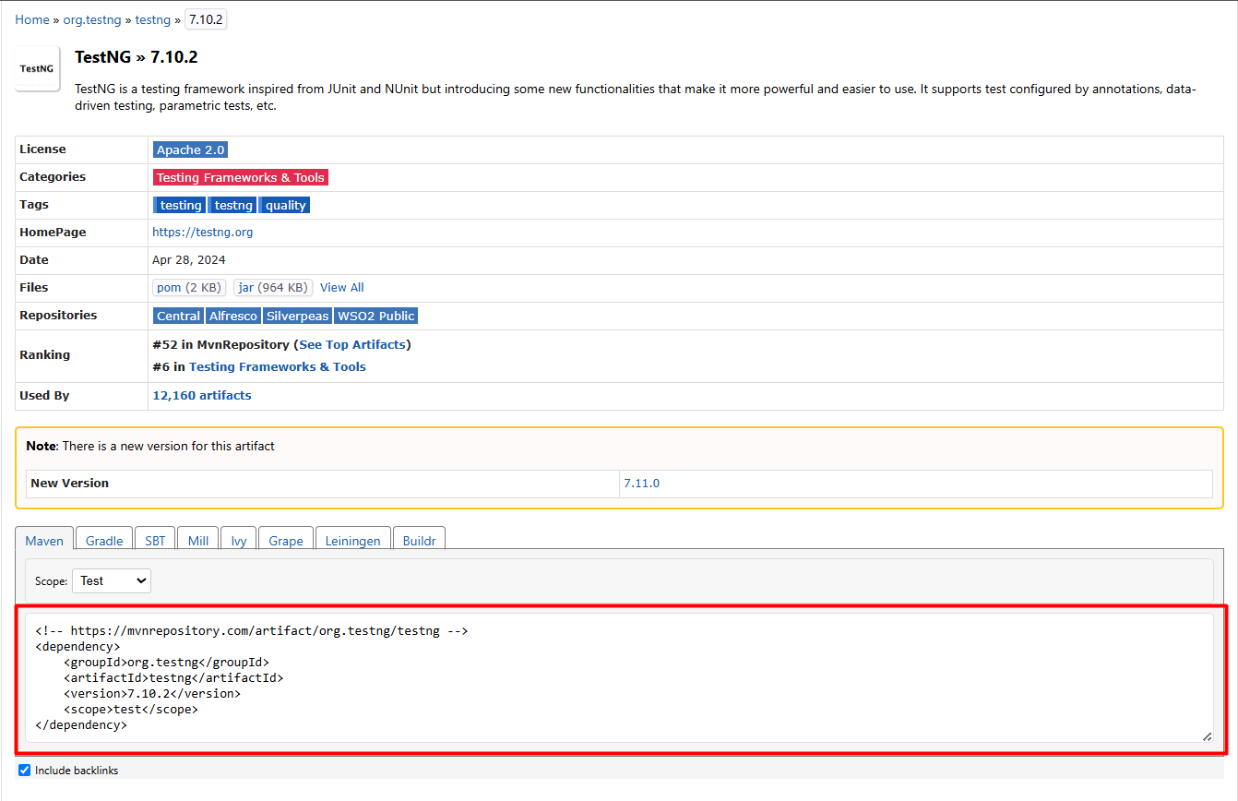Uncheck the Include backlinks checkbox
Screen dimensions: 1238x801
pyautogui.click(x=25, y=770)
